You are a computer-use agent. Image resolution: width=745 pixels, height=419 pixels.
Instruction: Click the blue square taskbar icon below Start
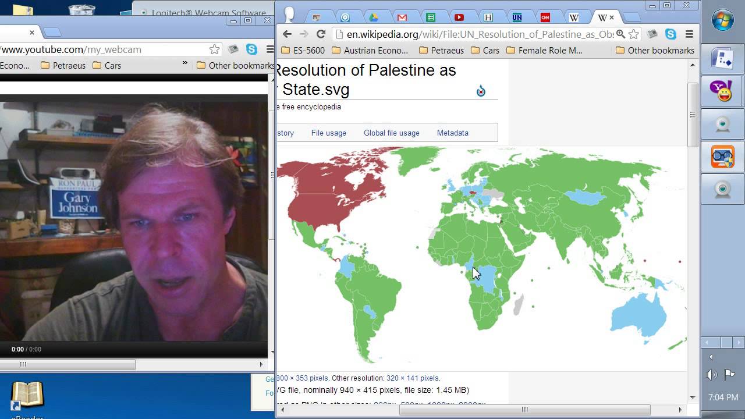click(x=722, y=59)
